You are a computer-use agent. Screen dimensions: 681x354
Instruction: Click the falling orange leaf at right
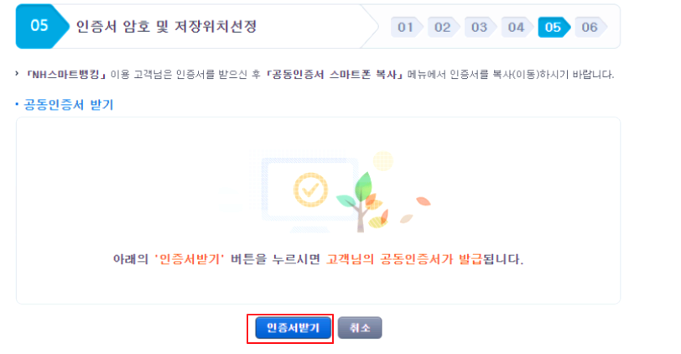point(423,201)
